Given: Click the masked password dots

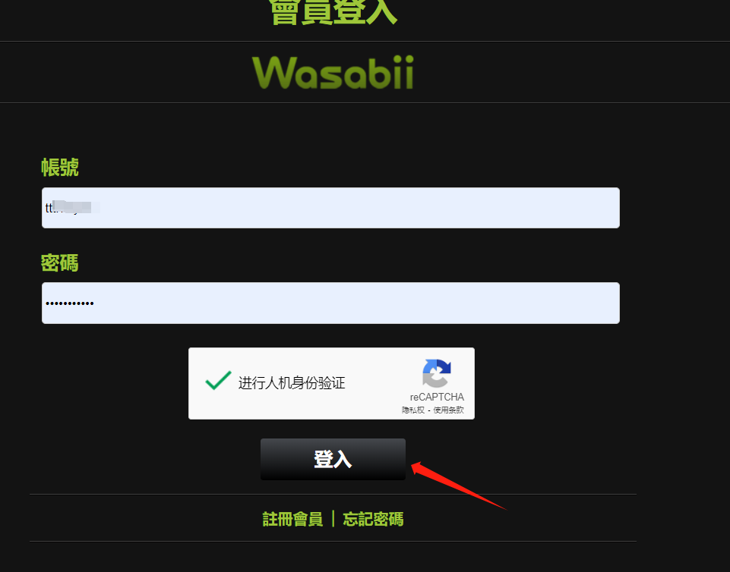Looking at the screenshot, I should pyautogui.click(x=70, y=303).
